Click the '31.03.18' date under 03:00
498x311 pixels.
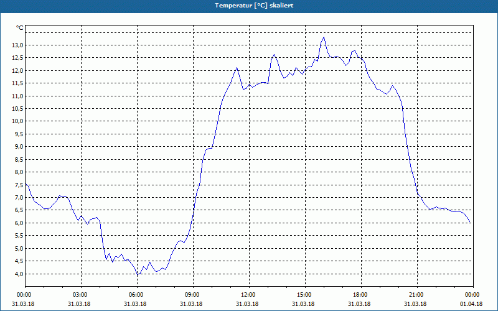79,304
